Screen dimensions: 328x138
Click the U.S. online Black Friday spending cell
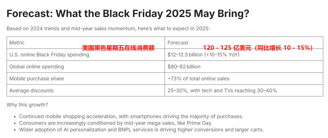49,55
